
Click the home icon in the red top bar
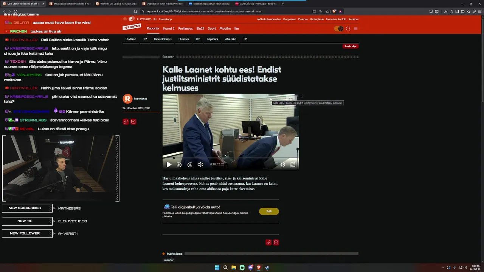125,19
